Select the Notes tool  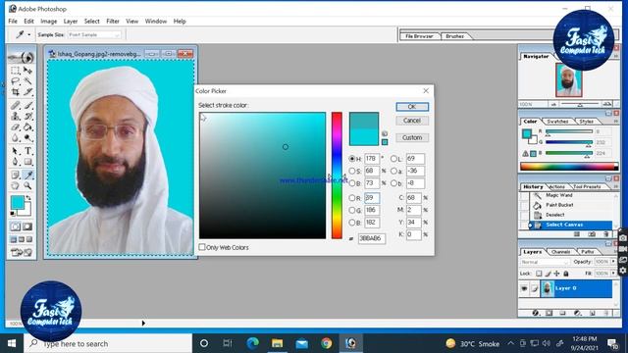(16, 175)
